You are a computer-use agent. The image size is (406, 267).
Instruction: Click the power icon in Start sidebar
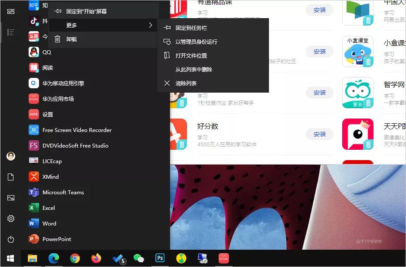(10, 239)
